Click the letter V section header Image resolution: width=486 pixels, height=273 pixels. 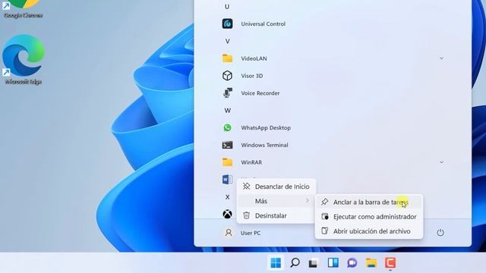click(228, 41)
